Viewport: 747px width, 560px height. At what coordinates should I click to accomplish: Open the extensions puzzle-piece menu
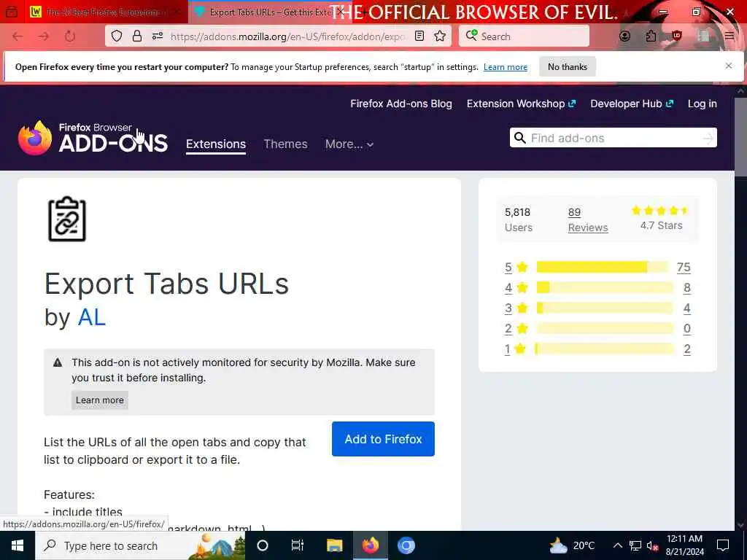pyautogui.click(x=651, y=36)
